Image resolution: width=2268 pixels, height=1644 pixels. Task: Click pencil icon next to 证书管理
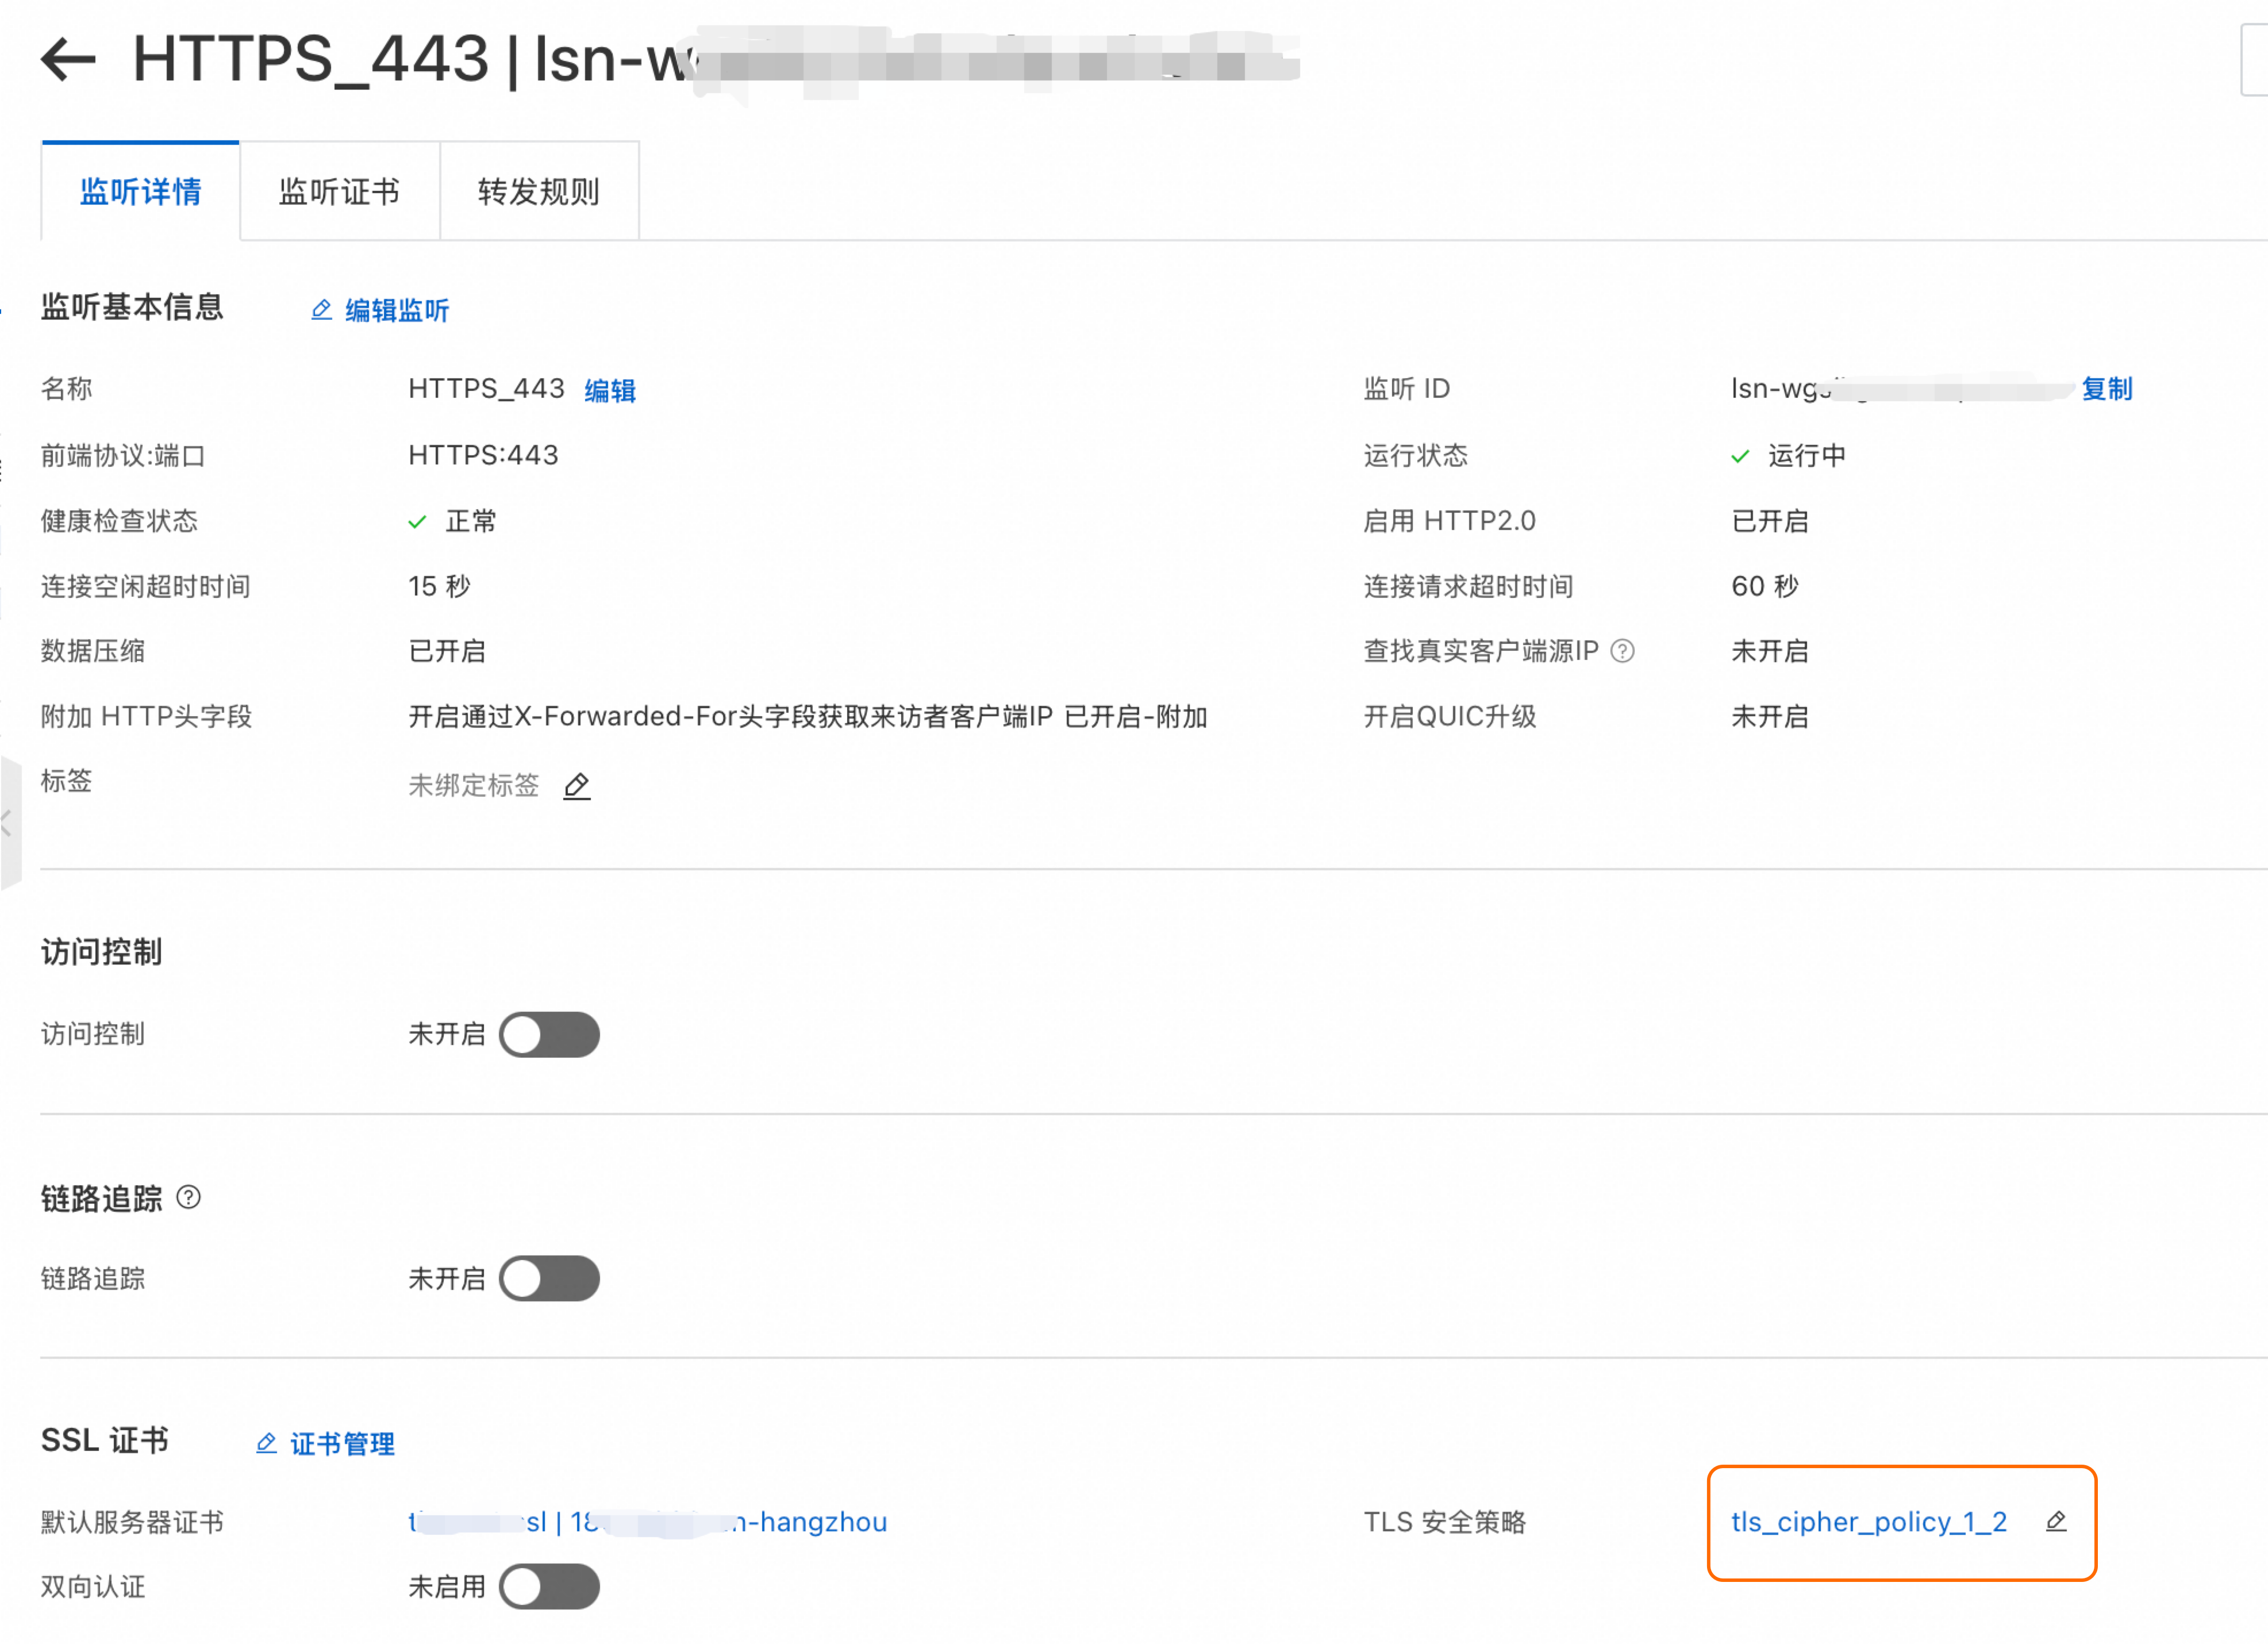266,1444
